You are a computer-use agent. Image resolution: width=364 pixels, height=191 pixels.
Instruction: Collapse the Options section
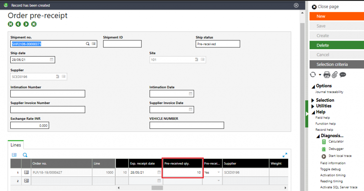click(313, 87)
